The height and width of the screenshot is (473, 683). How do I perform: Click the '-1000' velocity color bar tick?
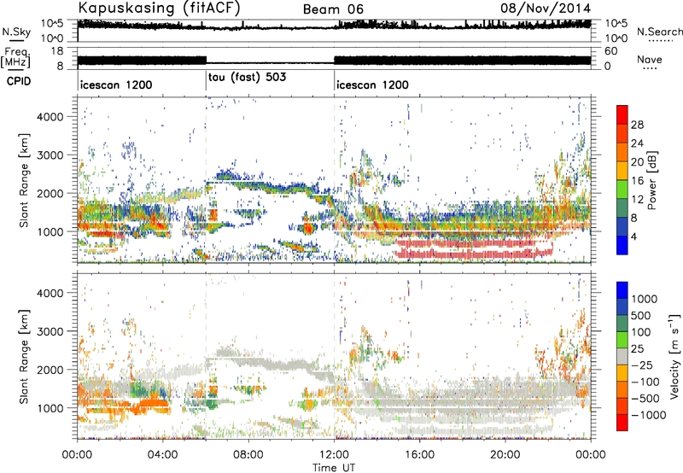click(649, 415)
